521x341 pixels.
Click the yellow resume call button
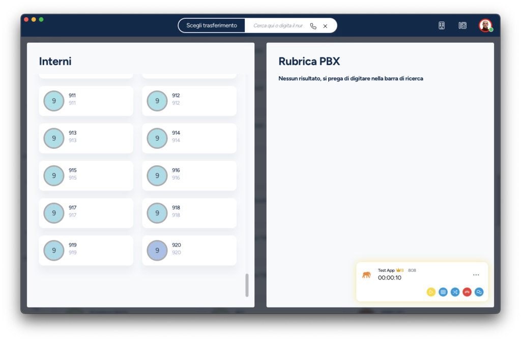[431, 292]
